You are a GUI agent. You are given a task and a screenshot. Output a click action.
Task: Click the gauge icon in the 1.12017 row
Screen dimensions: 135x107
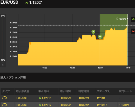coord(5,105)
